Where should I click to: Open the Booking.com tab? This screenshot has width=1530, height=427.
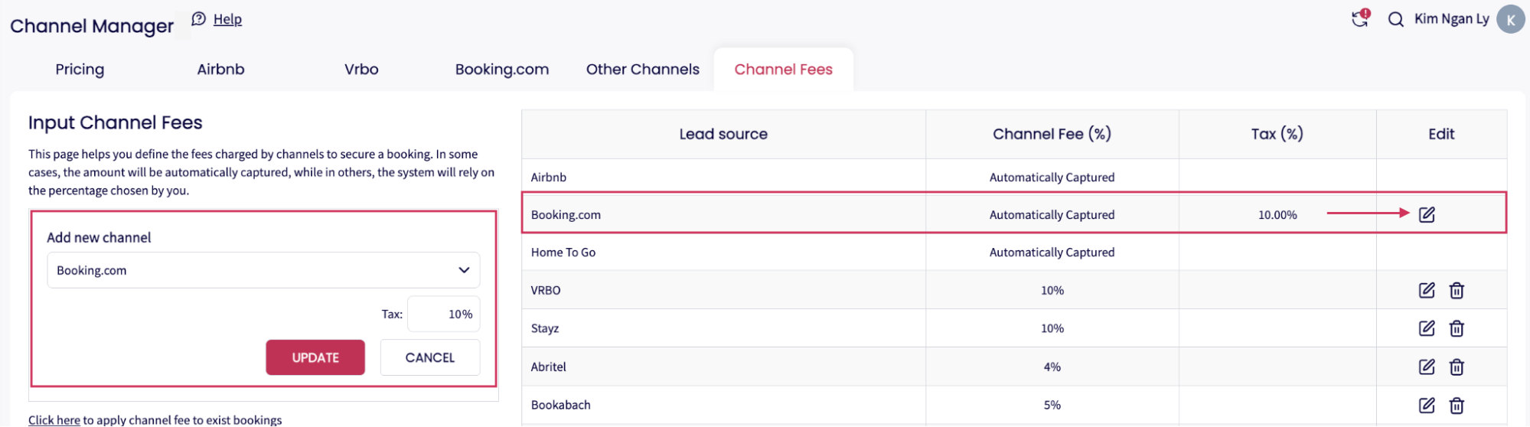pos(502,70)
